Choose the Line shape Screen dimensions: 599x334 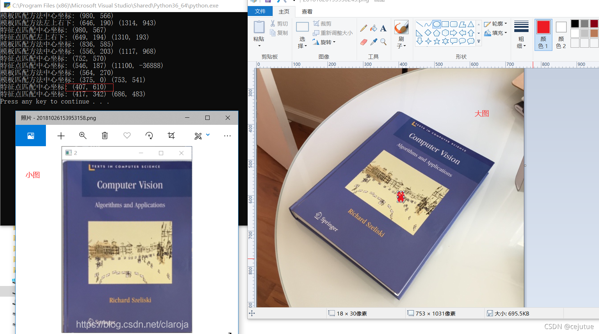420,24
